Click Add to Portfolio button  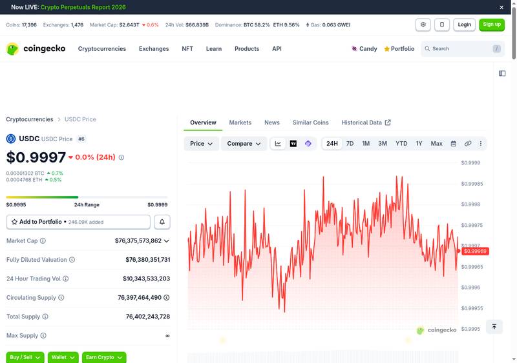coord(78,222)
